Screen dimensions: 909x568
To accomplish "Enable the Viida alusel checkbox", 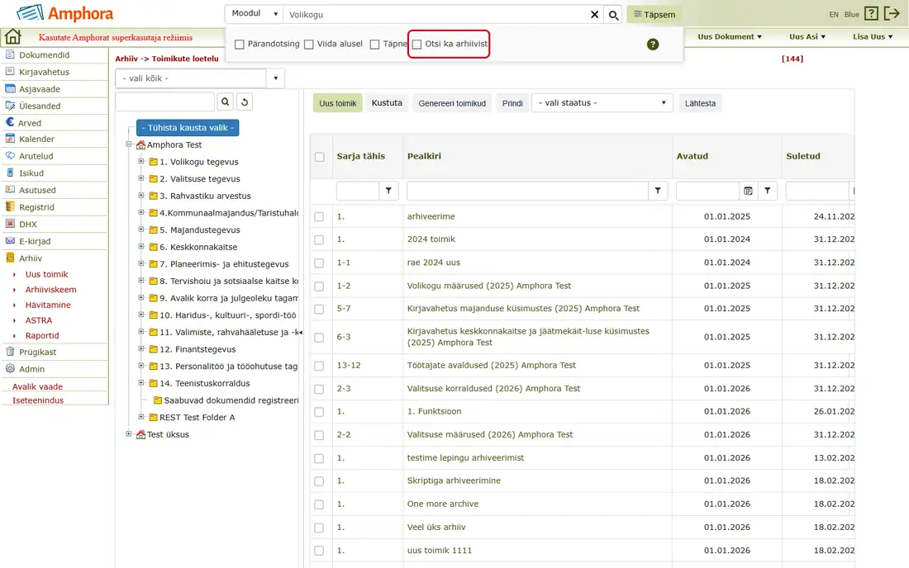I will coord(309,45).
